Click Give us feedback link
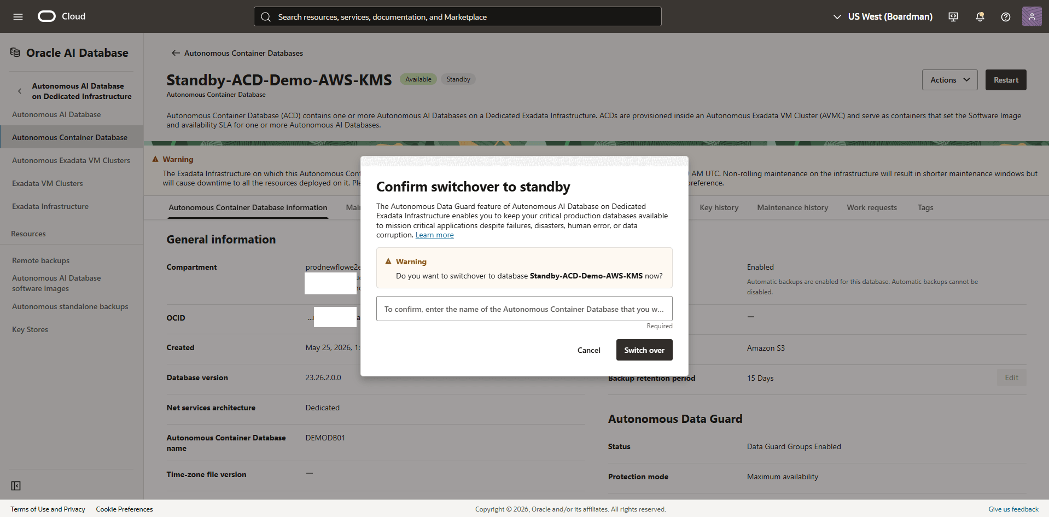Viewport: 1049px width, 517px height. (x=1013, y=509)
